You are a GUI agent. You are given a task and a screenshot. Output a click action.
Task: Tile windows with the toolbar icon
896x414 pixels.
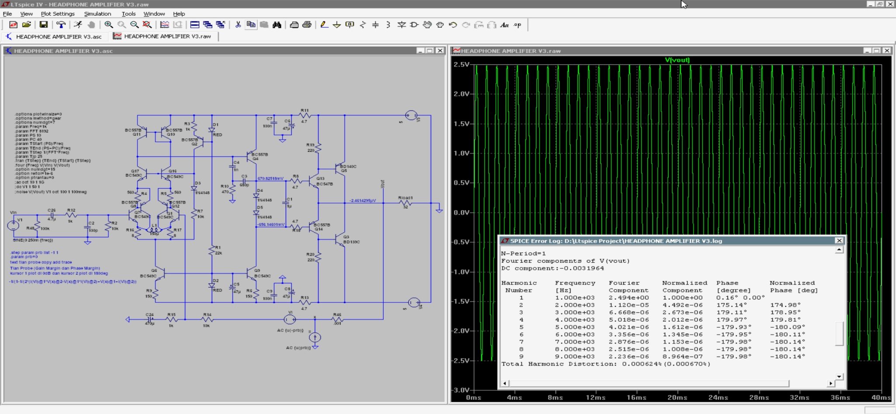click(x=195, y=25)
